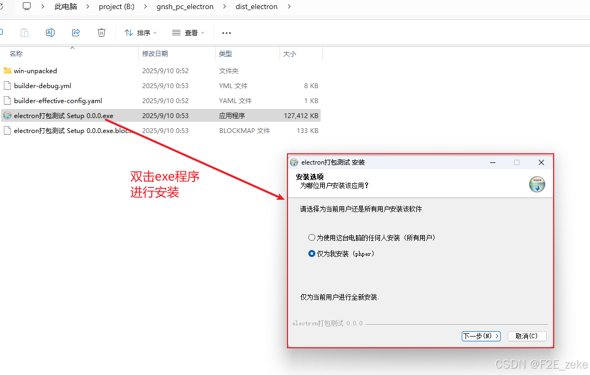Click the YAML 文件 type cell

(x=236, y=101)
